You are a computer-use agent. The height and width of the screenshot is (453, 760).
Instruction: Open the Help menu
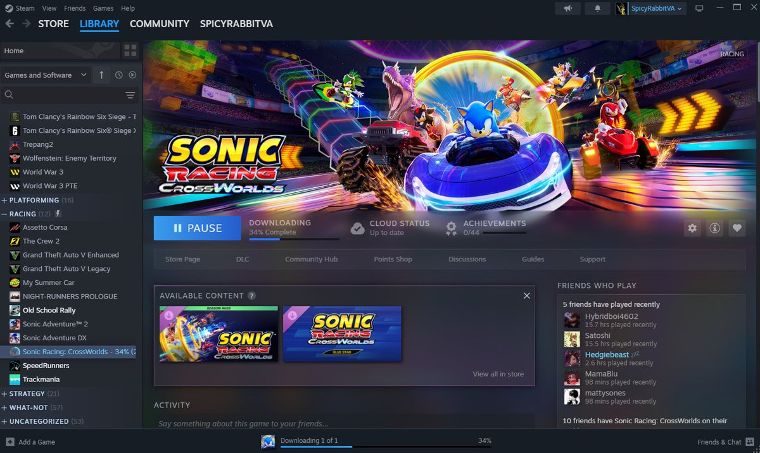coord(128,8)
